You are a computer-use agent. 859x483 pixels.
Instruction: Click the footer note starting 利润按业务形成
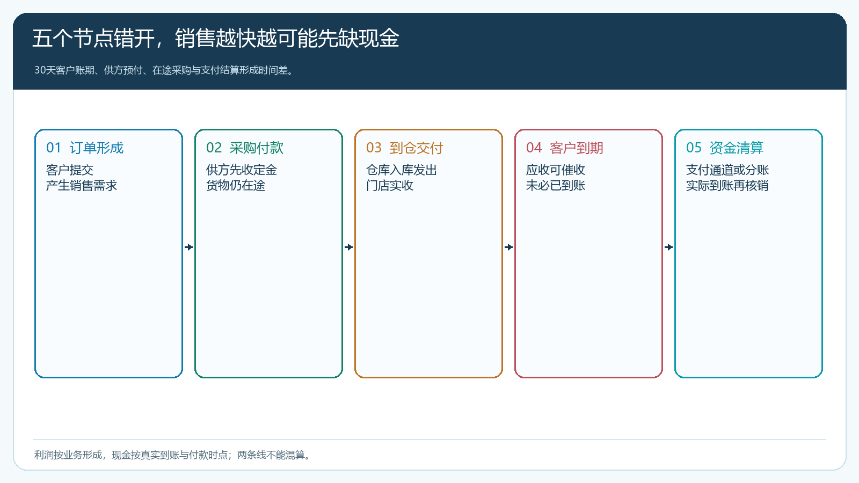pyautogui.click(x=173, y=455)
